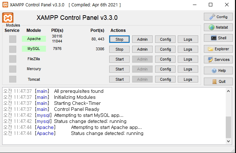View the Mercury Logs

tap(188, 69)
